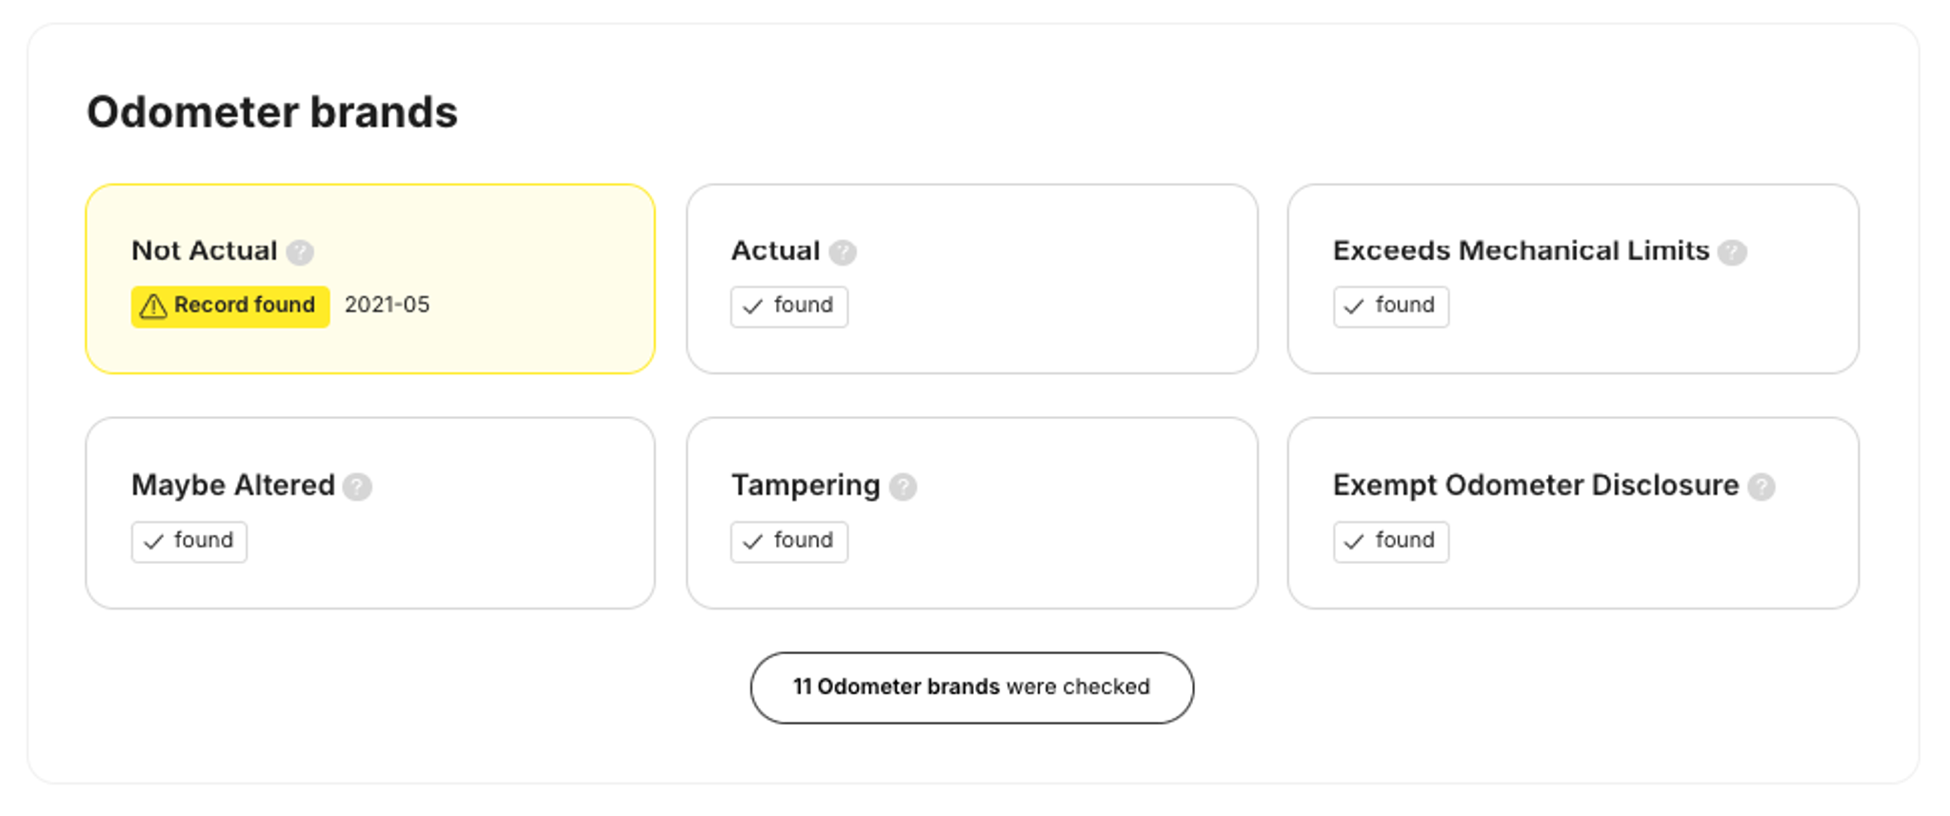Click the help icon beside Actual
The image size is (1950, 816).
[x=843, y=252]
